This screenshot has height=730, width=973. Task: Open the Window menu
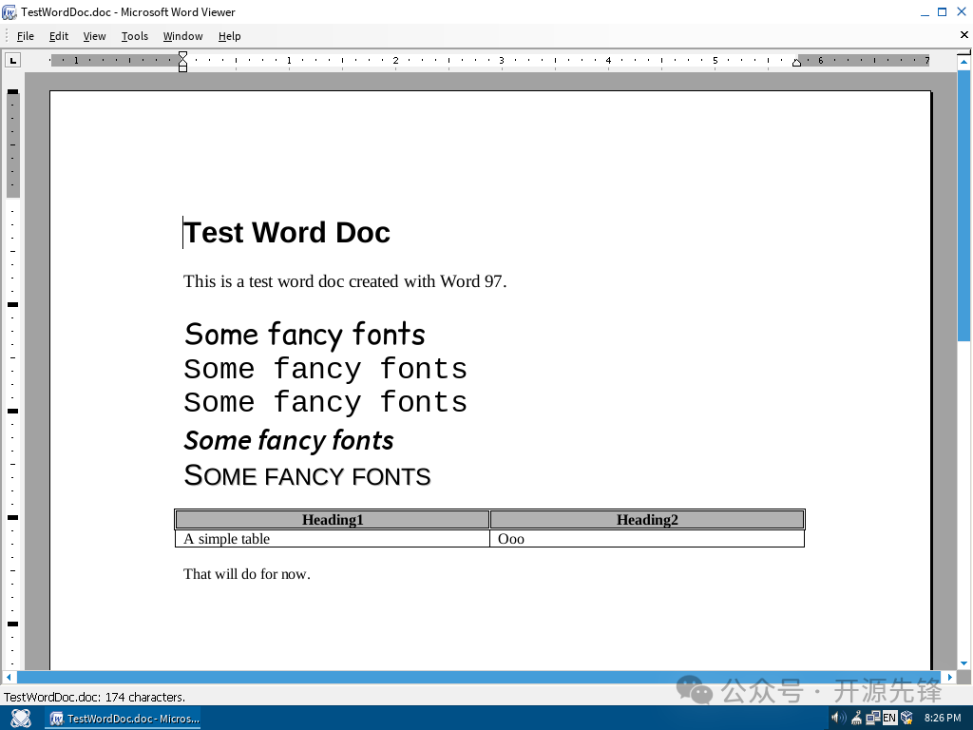coord(182,36)
